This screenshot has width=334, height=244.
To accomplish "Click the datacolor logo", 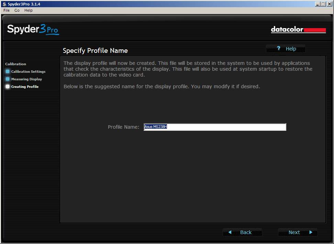I will 298,30.
